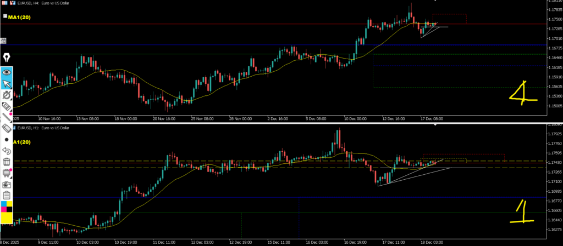The width and height of the screenshot is (563, 246).
Task: Click the 1.16440 price label on the H1 scale
Action: click(x=555, y=220)
